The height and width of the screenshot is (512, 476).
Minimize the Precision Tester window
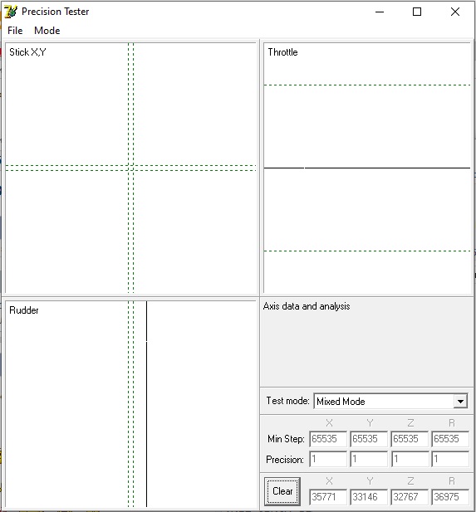point(380,12)
